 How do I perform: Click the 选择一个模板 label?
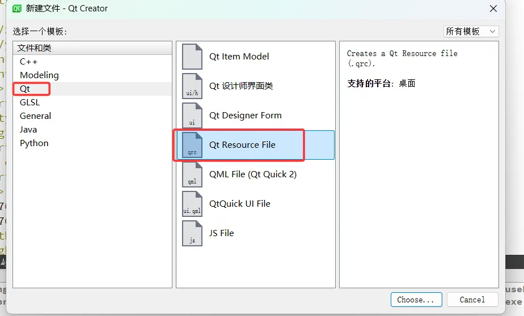40,31
